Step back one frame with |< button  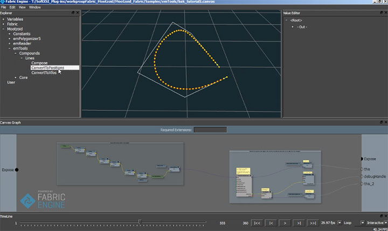tap(271, 223)
